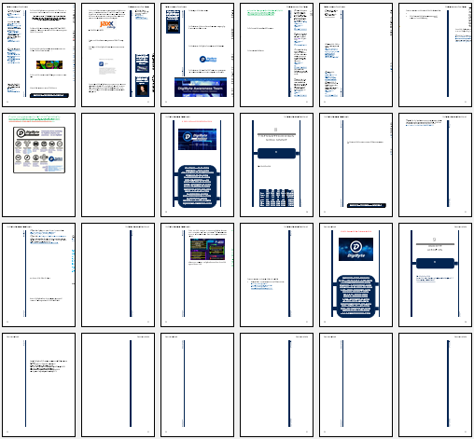Select the section 8 page with the table
Viewport: 474px width, 439px height.
[276, 165]
